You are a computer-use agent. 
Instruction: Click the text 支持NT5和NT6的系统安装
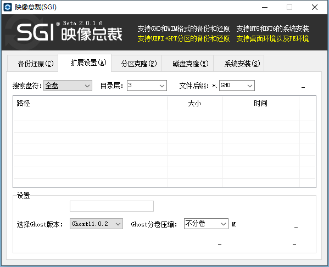coord(272,29)
